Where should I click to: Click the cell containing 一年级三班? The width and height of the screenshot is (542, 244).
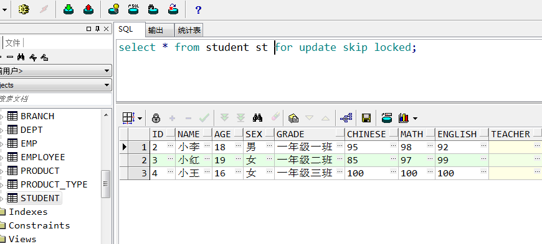click(310, 173)
